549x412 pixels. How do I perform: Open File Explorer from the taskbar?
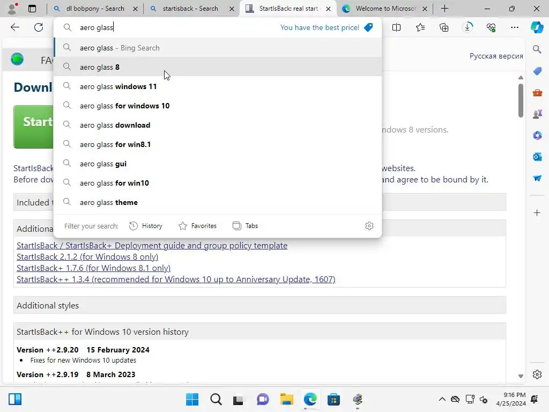coord(286,399)
